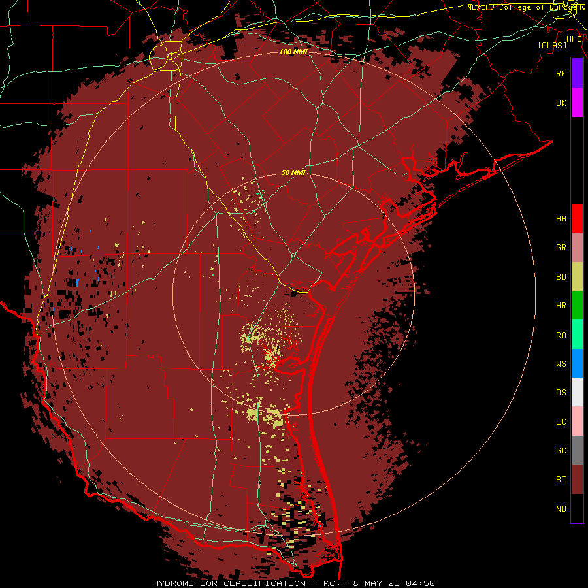Click the [CLAS] units label
Image resolution: width=588 pixels, height=588 pixels.
coord(552,45)
